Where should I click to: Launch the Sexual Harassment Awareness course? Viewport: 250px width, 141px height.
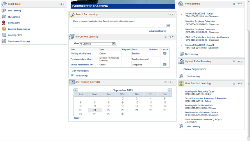[x=165, y=65]
